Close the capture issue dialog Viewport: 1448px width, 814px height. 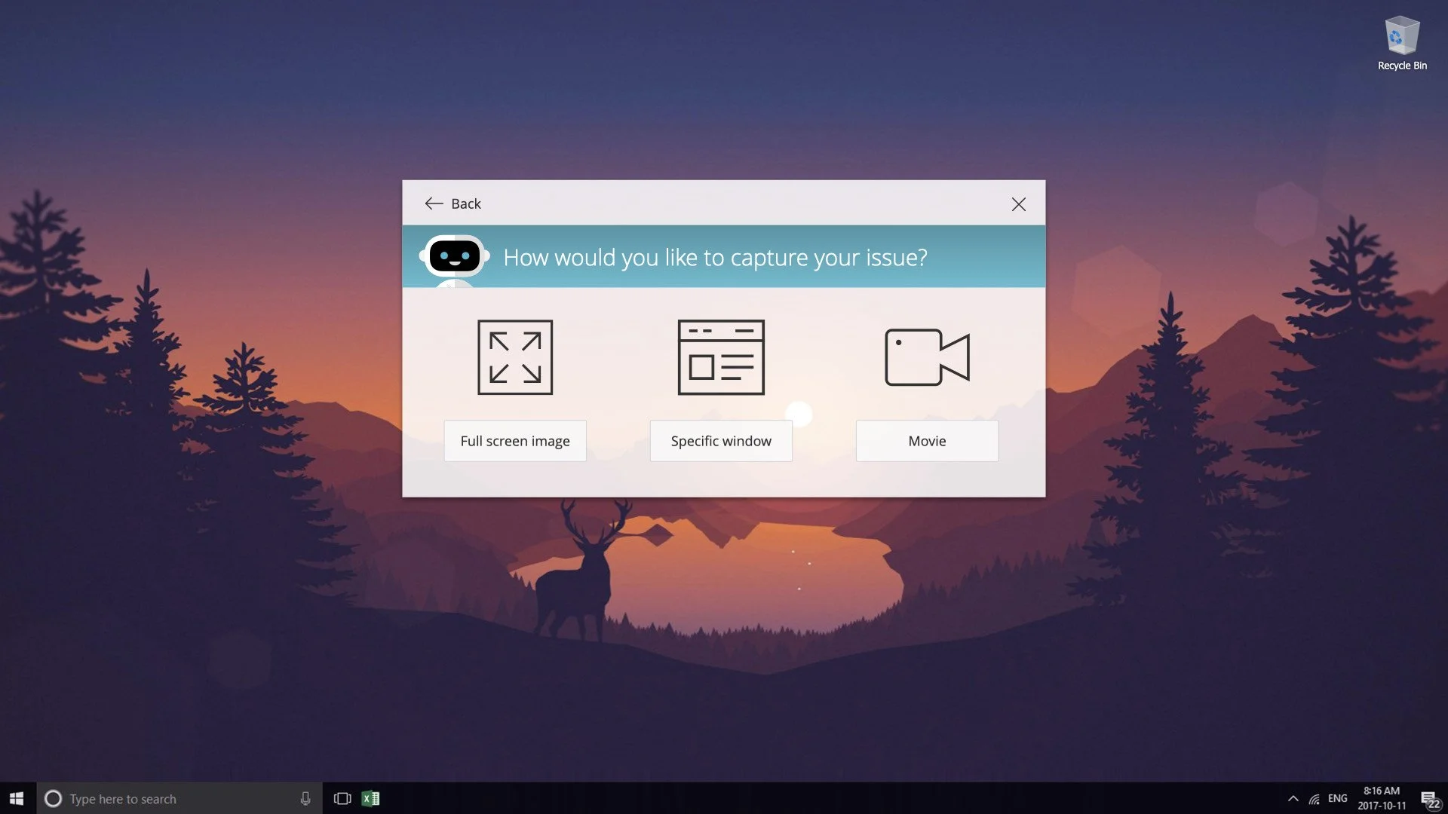1018,204
